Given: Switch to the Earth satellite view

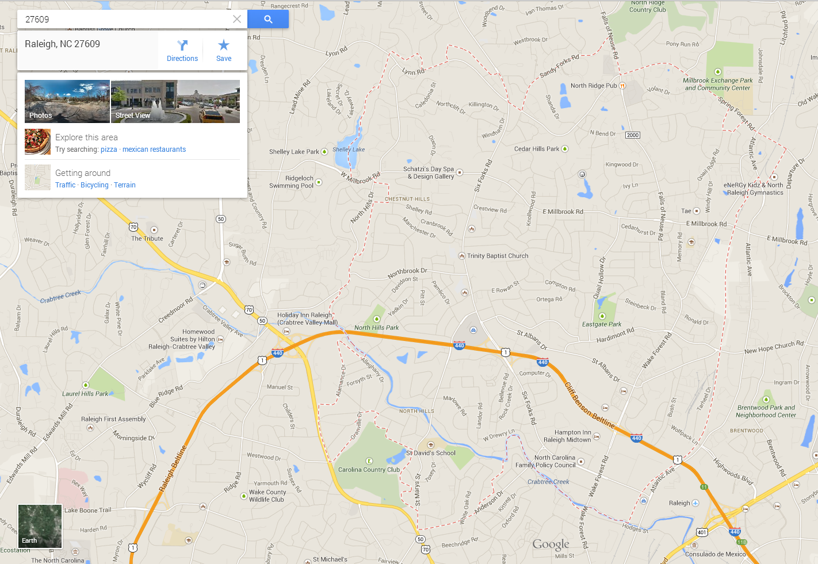Looking at the screenshot, I should click(40, 526).
